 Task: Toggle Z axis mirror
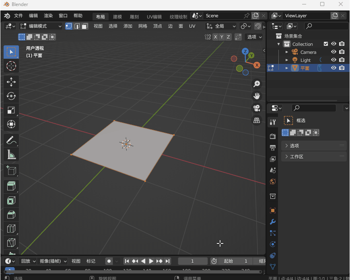[x=229, y=37]
